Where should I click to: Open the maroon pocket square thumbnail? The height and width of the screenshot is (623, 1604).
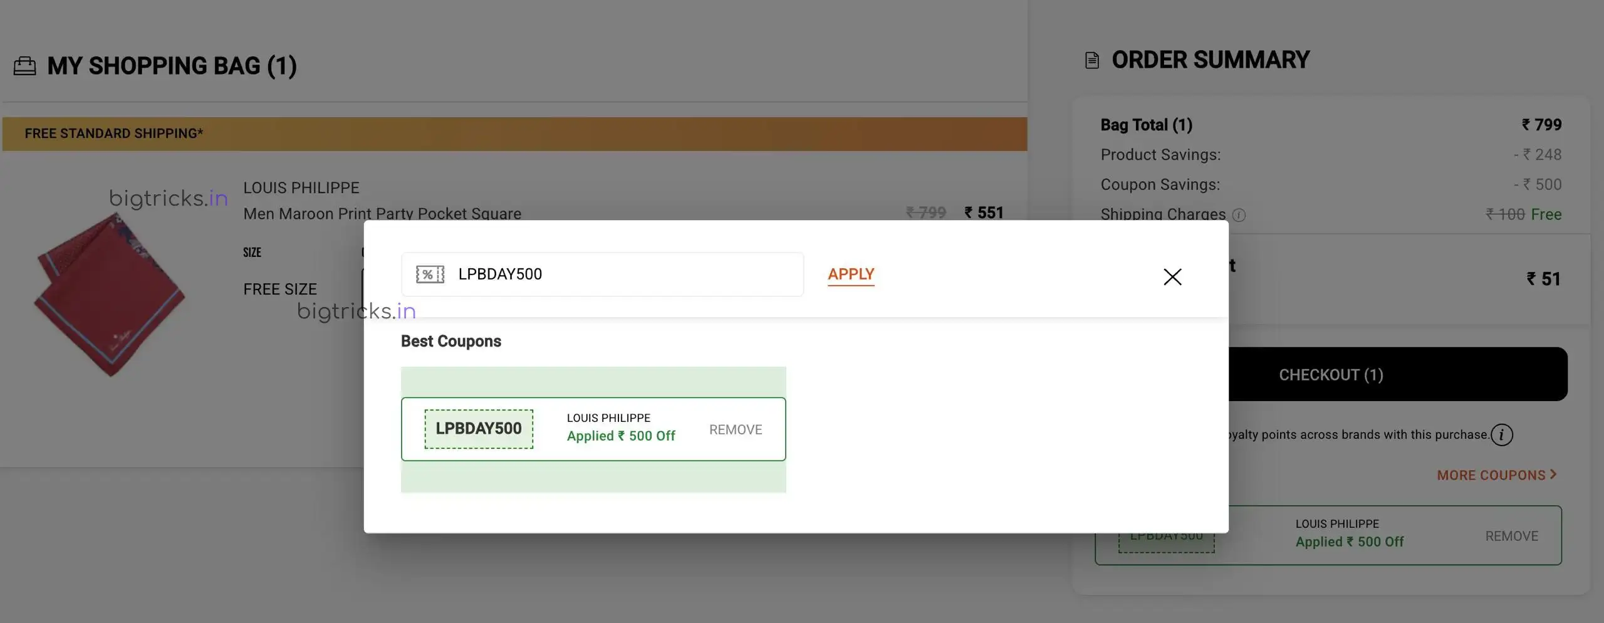110,295
